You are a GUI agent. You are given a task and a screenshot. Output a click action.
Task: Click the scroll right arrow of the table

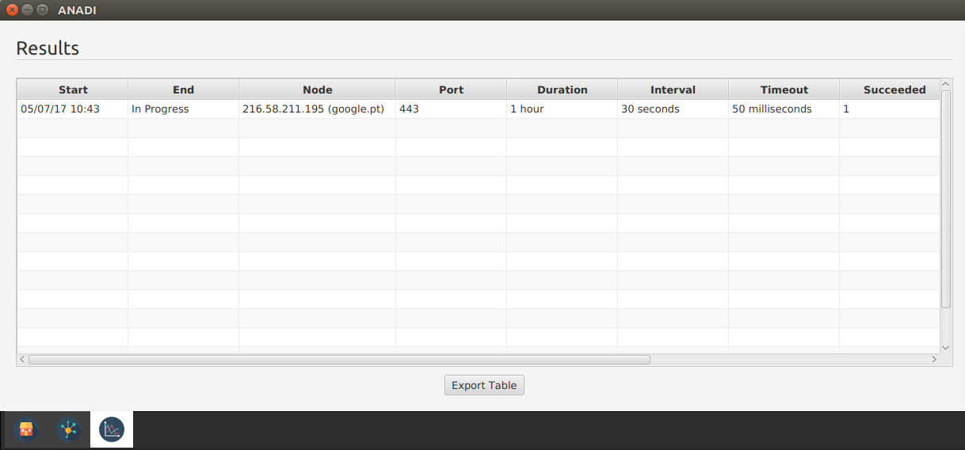(934, 360)
